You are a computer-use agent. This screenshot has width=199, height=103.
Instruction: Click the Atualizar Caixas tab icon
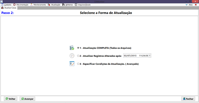tap(2, 8)
